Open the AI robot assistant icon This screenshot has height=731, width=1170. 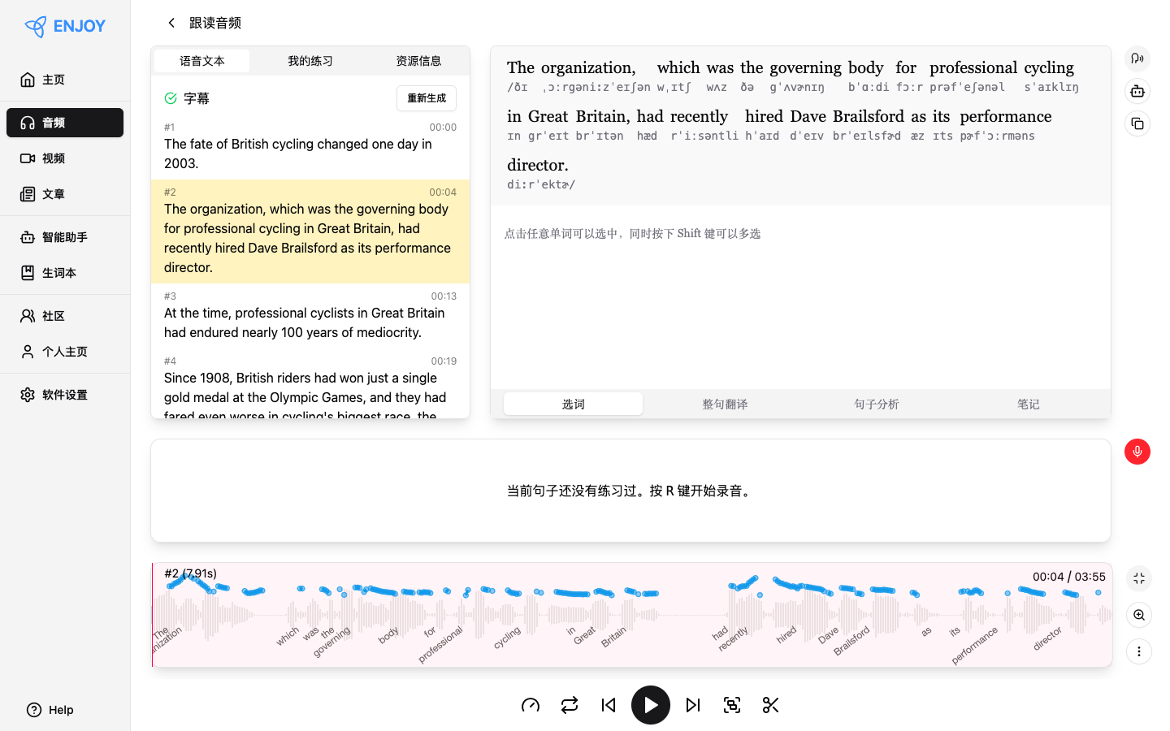pos(1137,91)
